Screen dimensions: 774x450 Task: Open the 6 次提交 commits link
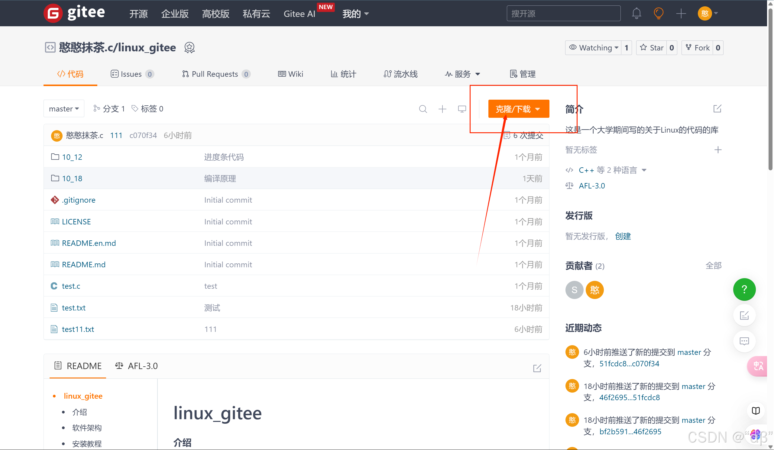click(x=524, y=135)
